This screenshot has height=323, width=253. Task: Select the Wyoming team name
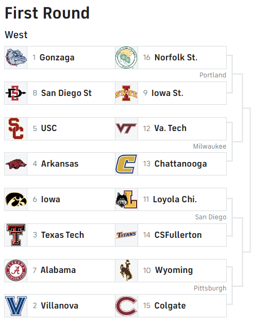tap(174, 270)
